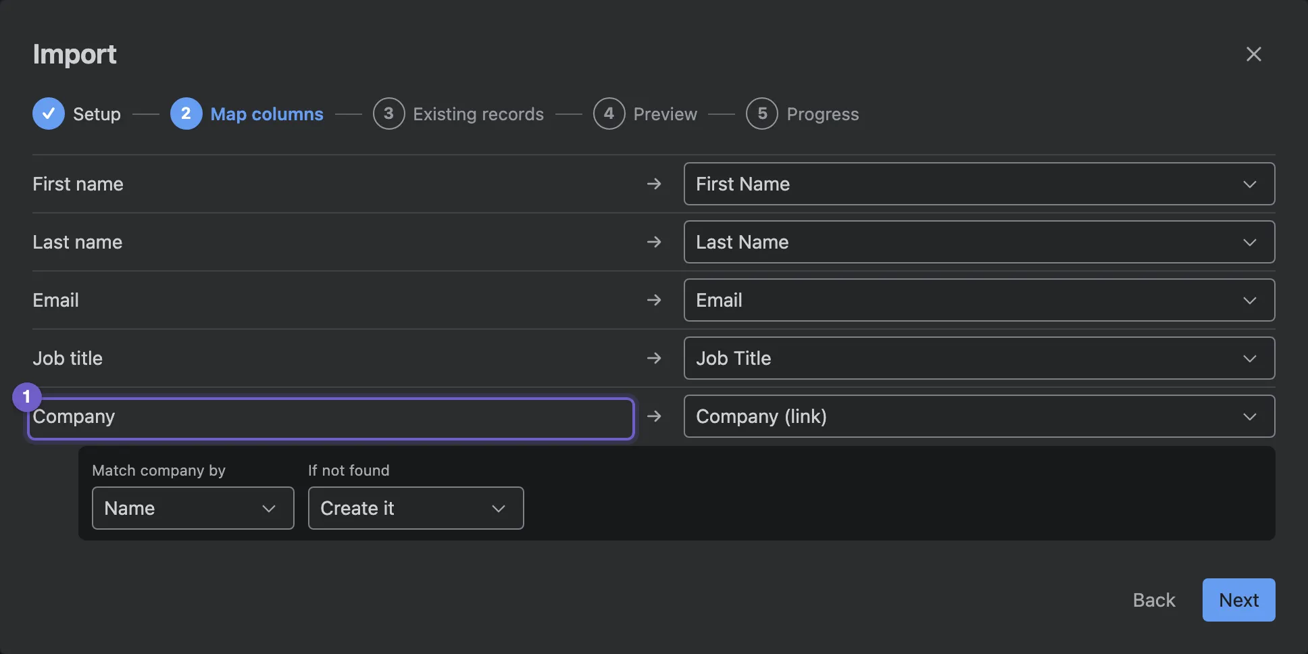The image size is (1308, 654).
Task: Click the arrow icon in the Last name row
Action: tap(654, 242)
